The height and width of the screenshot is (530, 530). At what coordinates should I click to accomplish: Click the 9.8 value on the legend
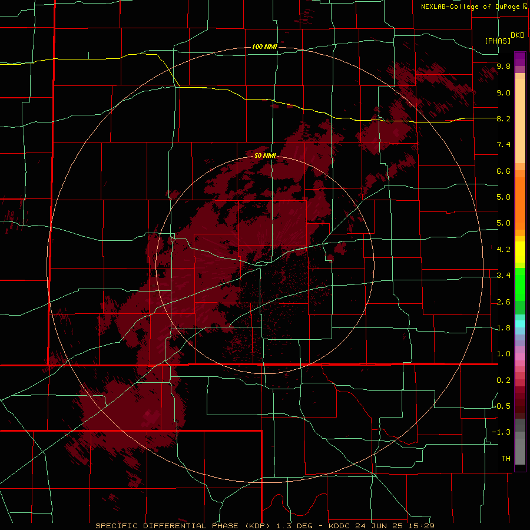(x=503, y=66)
